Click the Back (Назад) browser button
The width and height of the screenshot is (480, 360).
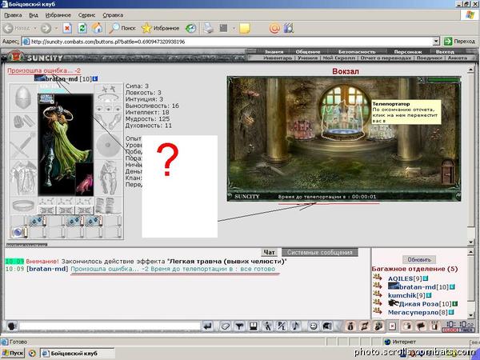(17, 28)
